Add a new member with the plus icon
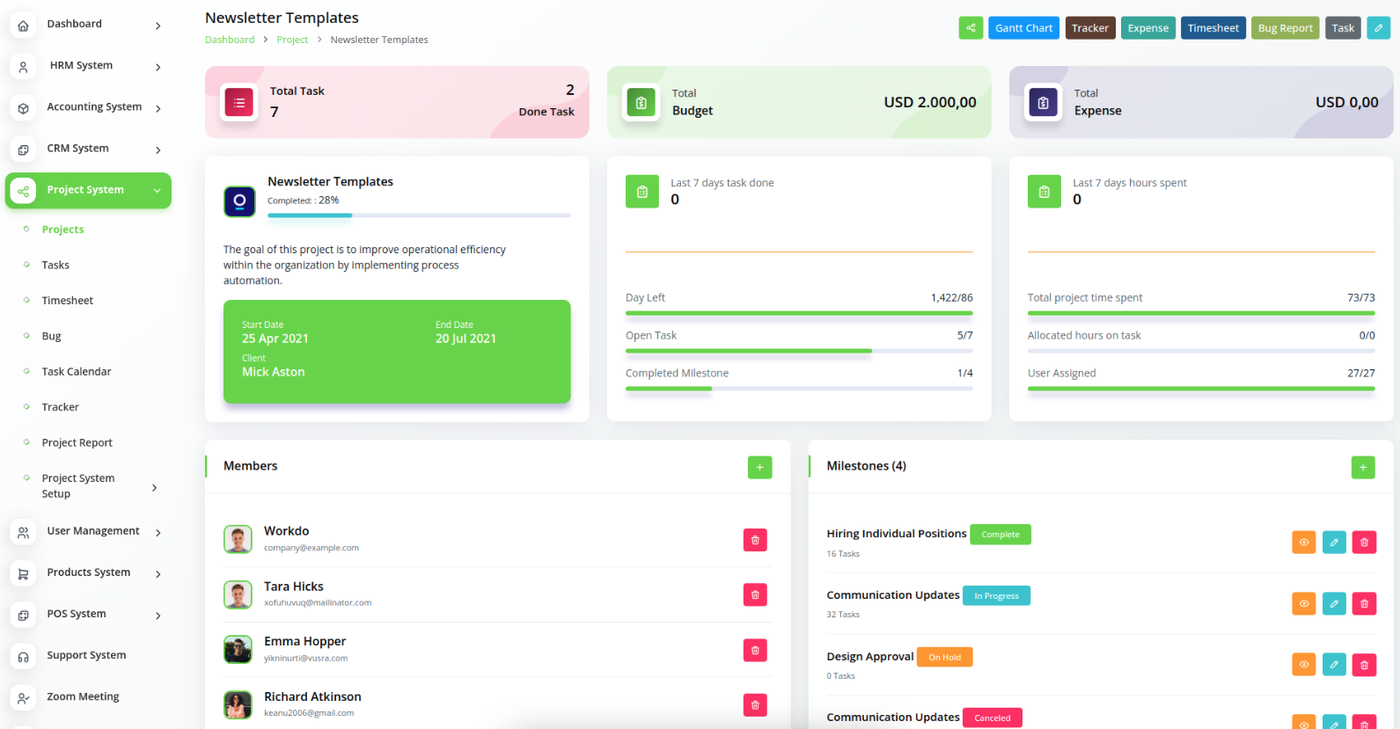This screenshot has height=729, width=1400. tap(759, 467)
